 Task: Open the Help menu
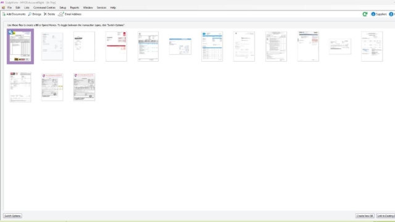coord(113,8)
